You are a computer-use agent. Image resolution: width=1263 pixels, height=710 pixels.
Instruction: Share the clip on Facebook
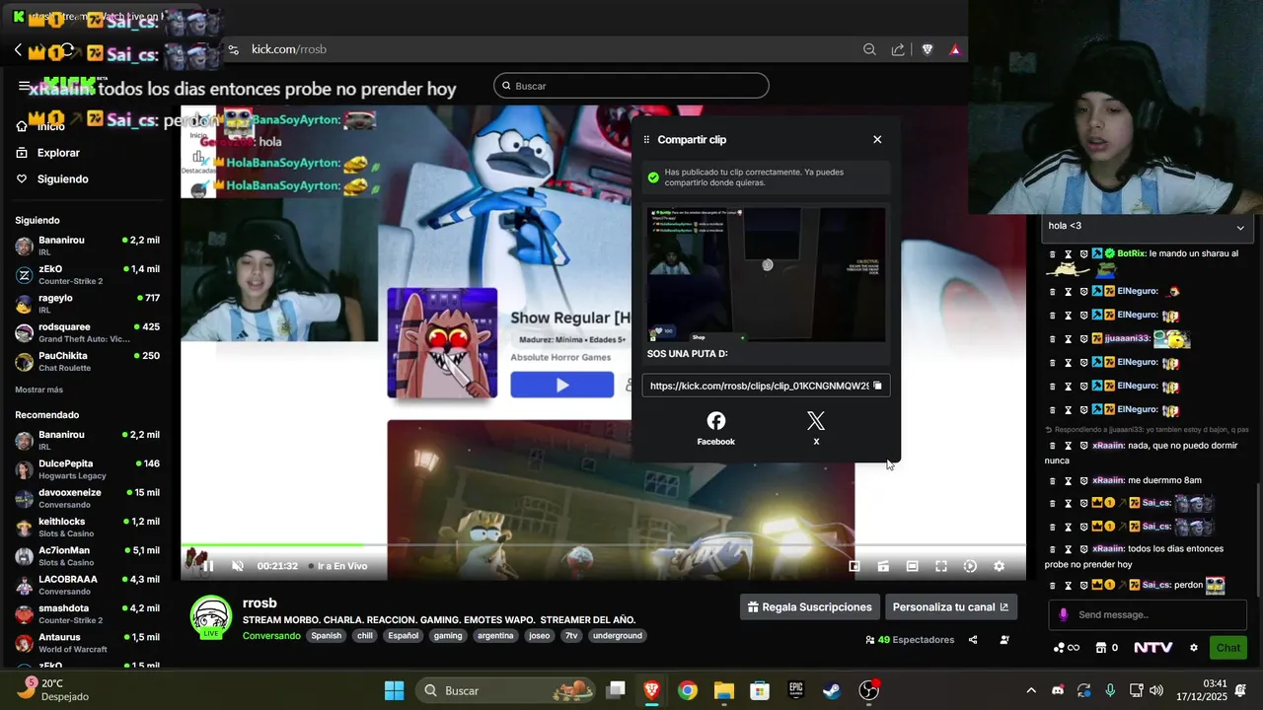click(716, 429)
